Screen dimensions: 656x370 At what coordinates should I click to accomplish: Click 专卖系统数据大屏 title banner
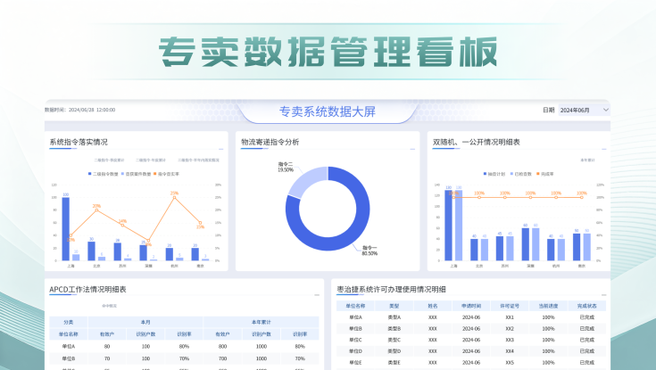click(x=328, y=111)
